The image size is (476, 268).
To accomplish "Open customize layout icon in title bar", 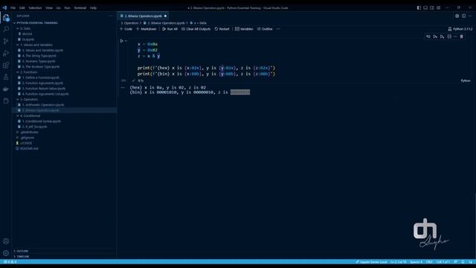I will pos(438,8).
